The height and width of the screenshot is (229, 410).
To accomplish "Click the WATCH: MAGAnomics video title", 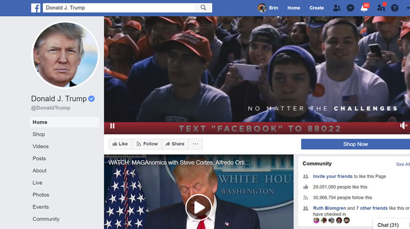I will (179, 163).
